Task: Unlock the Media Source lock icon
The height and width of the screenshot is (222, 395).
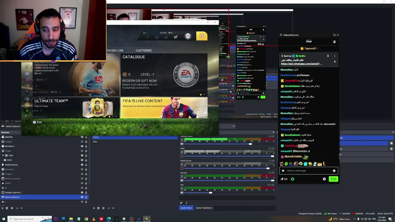Action: pos(86,165)
